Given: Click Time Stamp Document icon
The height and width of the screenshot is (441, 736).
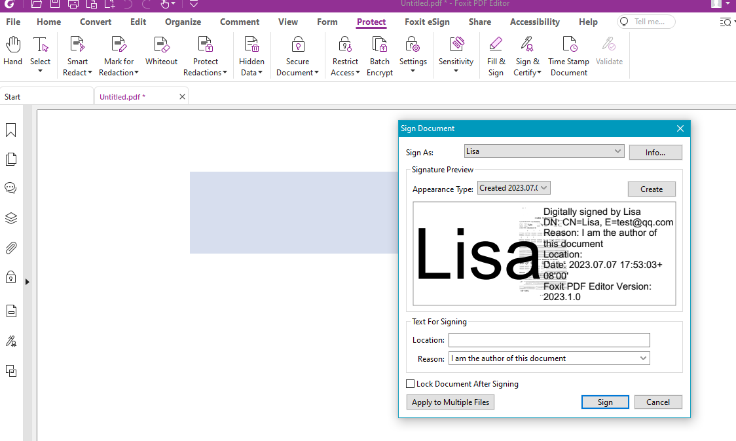Looking at the screenshot, I should (569, 45).
